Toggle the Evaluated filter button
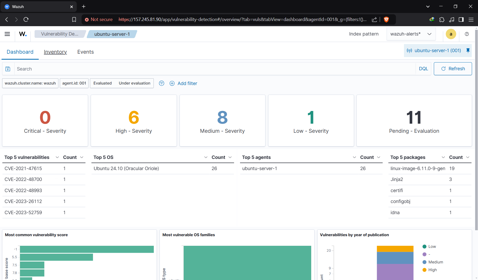This screenshot has height=280, width=478. click(103, 83)
